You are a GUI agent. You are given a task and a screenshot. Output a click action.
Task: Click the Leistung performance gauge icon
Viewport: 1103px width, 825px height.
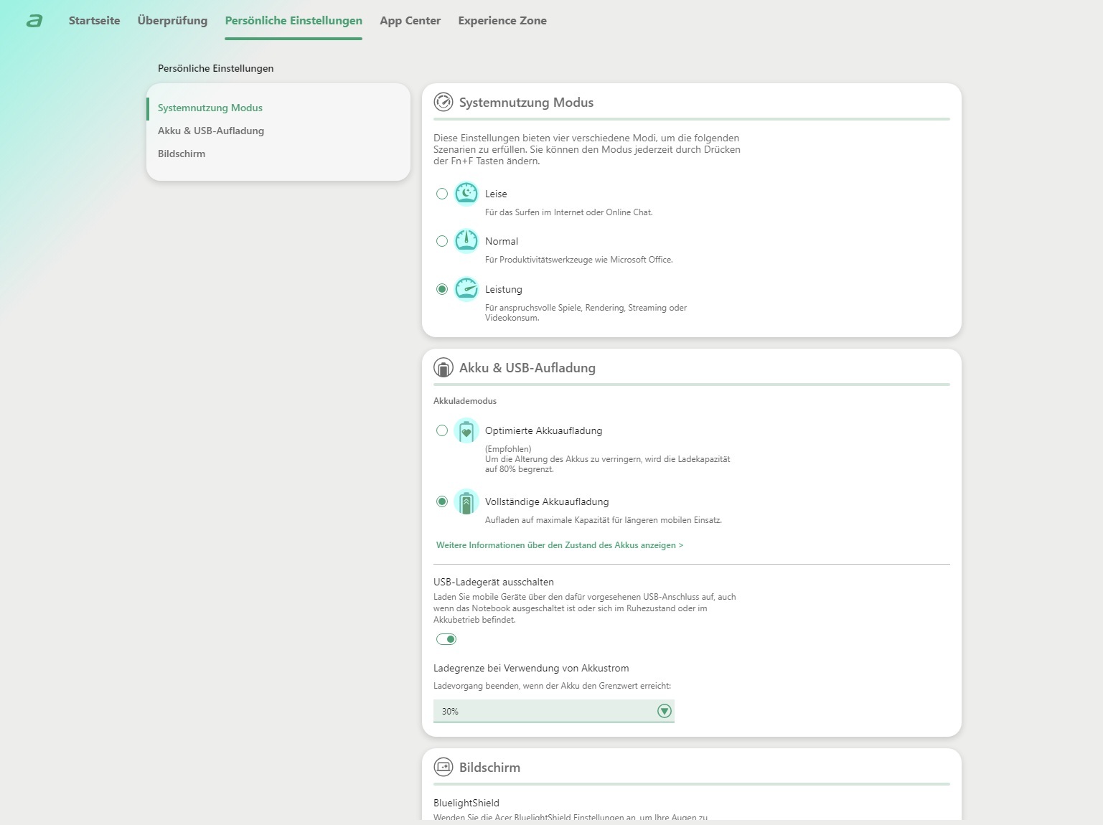(x=466, y=289)
